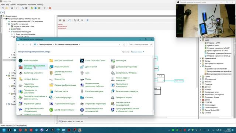Screen dimensions: 236x133
Task: Open the Настройки menu
Action: [32, 5]
